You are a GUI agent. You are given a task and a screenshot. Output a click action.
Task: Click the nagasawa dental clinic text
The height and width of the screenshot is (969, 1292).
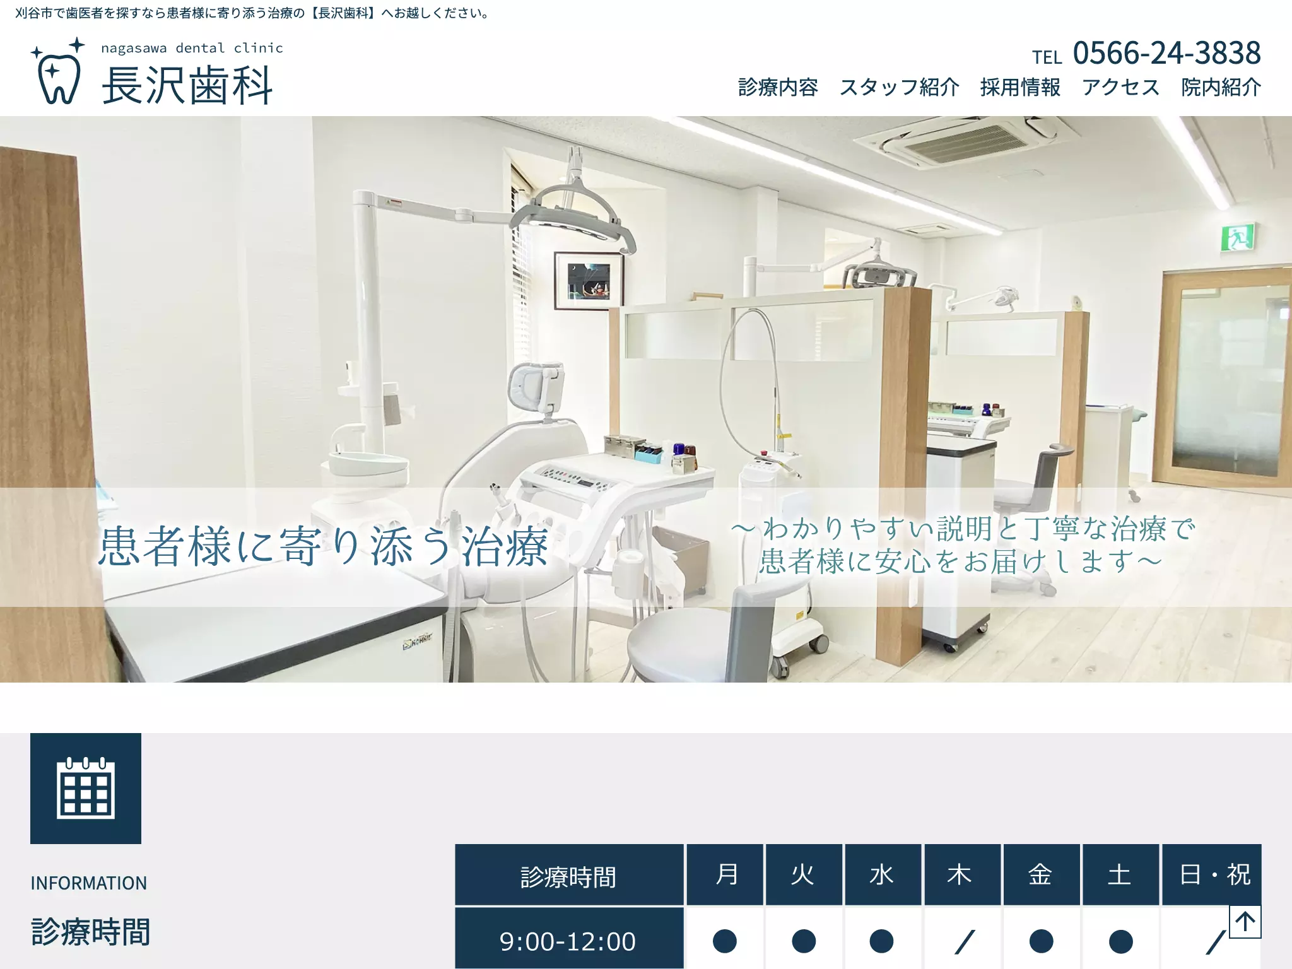point(192,48)
